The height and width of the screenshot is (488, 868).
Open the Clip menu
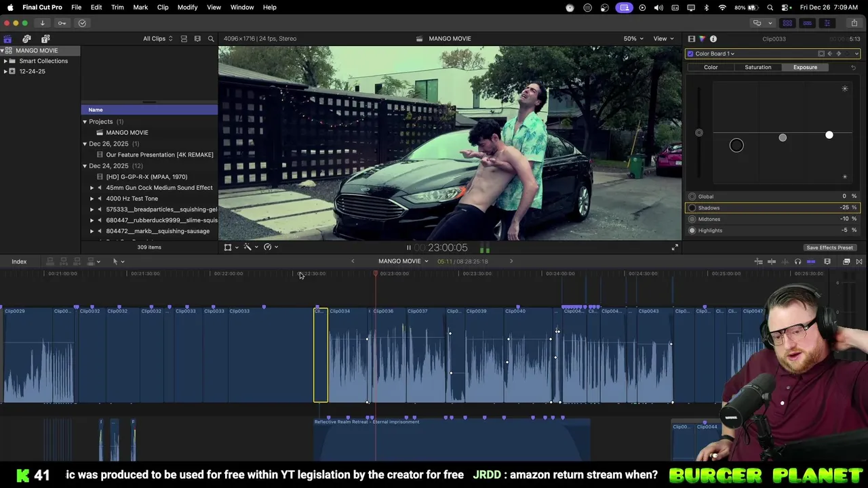pyautogui.click(x=163, y=7)
